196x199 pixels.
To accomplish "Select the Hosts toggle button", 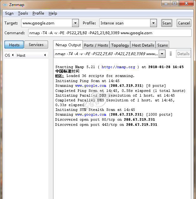I will 14,45.
